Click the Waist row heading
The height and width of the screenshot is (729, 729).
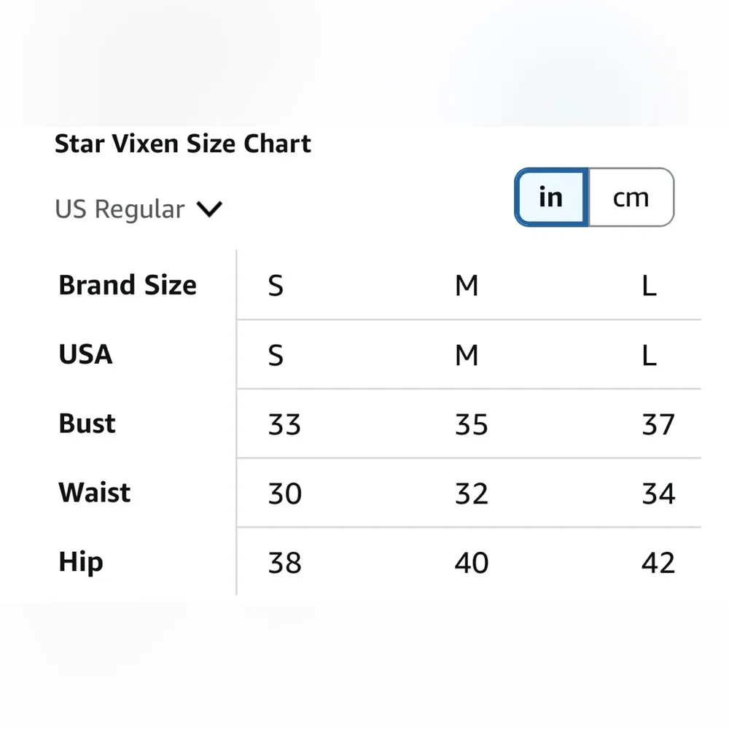[x=94, y=494]
